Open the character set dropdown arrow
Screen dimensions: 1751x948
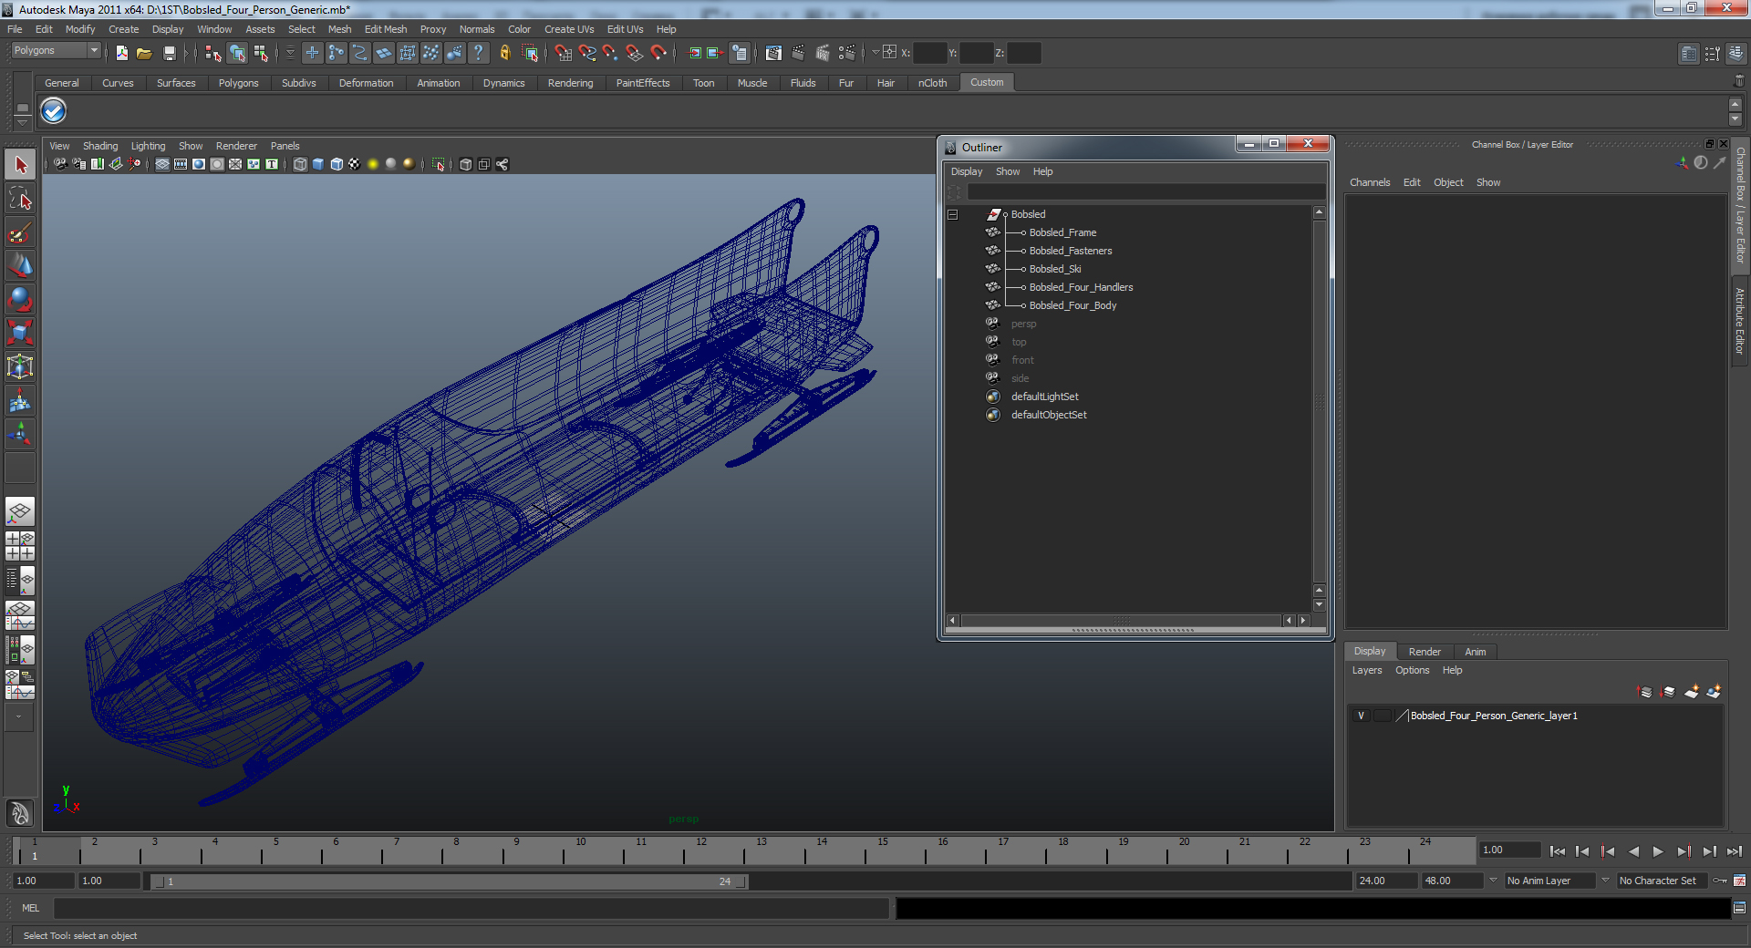point(1606,881)
